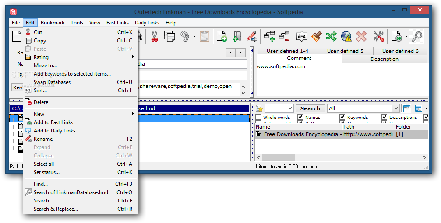Click the Comment text area with www.softpedia.com
Image resolution: width=441 pixels, height=223 pixels.
click(x=342, y=80)
